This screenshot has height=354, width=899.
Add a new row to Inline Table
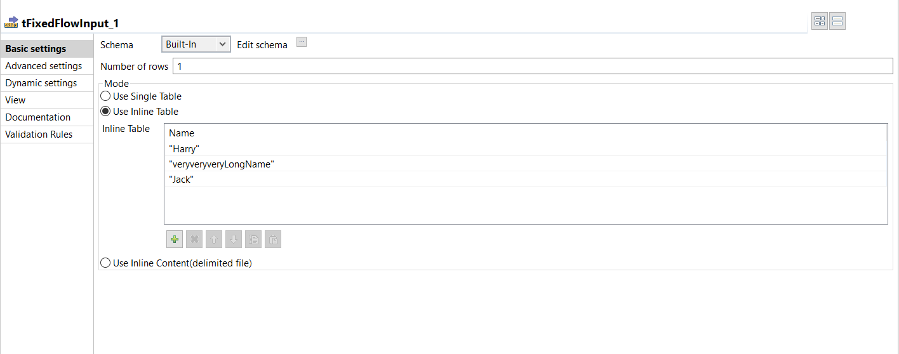(x=175, y=239)
